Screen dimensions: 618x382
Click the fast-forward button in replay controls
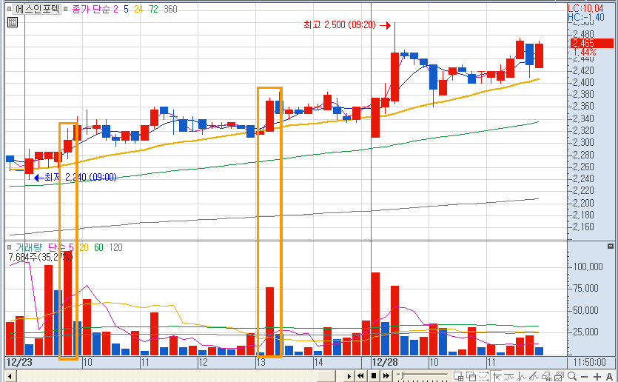[x=386, y=376]
